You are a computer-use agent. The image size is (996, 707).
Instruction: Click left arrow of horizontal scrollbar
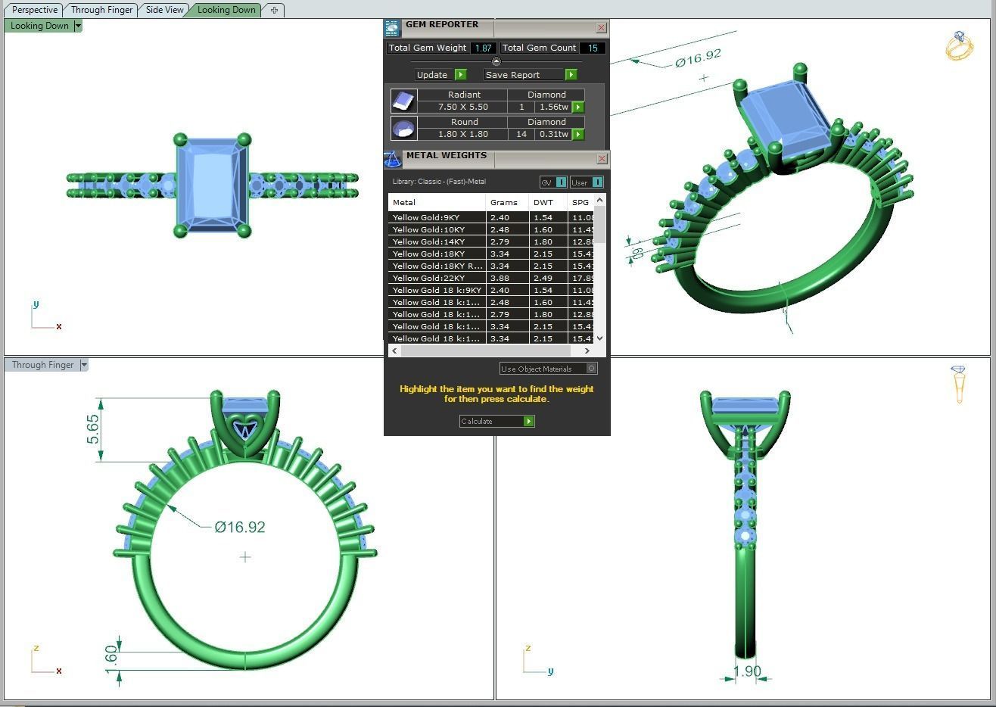(394, 350)
